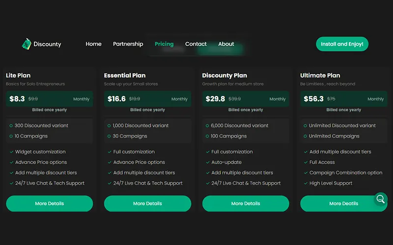Navigate to About
The image size is (393, 245).
pyautogui.click(x=226, y=44)
